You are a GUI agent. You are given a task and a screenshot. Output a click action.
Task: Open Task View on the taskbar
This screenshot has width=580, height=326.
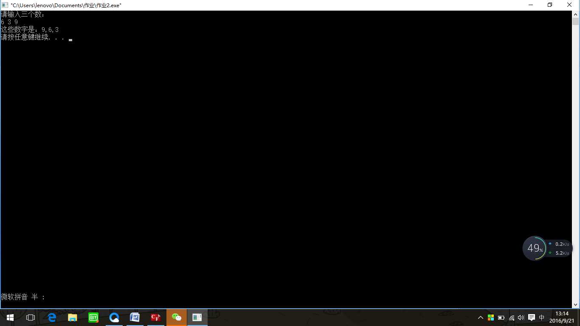coord(31,318)
